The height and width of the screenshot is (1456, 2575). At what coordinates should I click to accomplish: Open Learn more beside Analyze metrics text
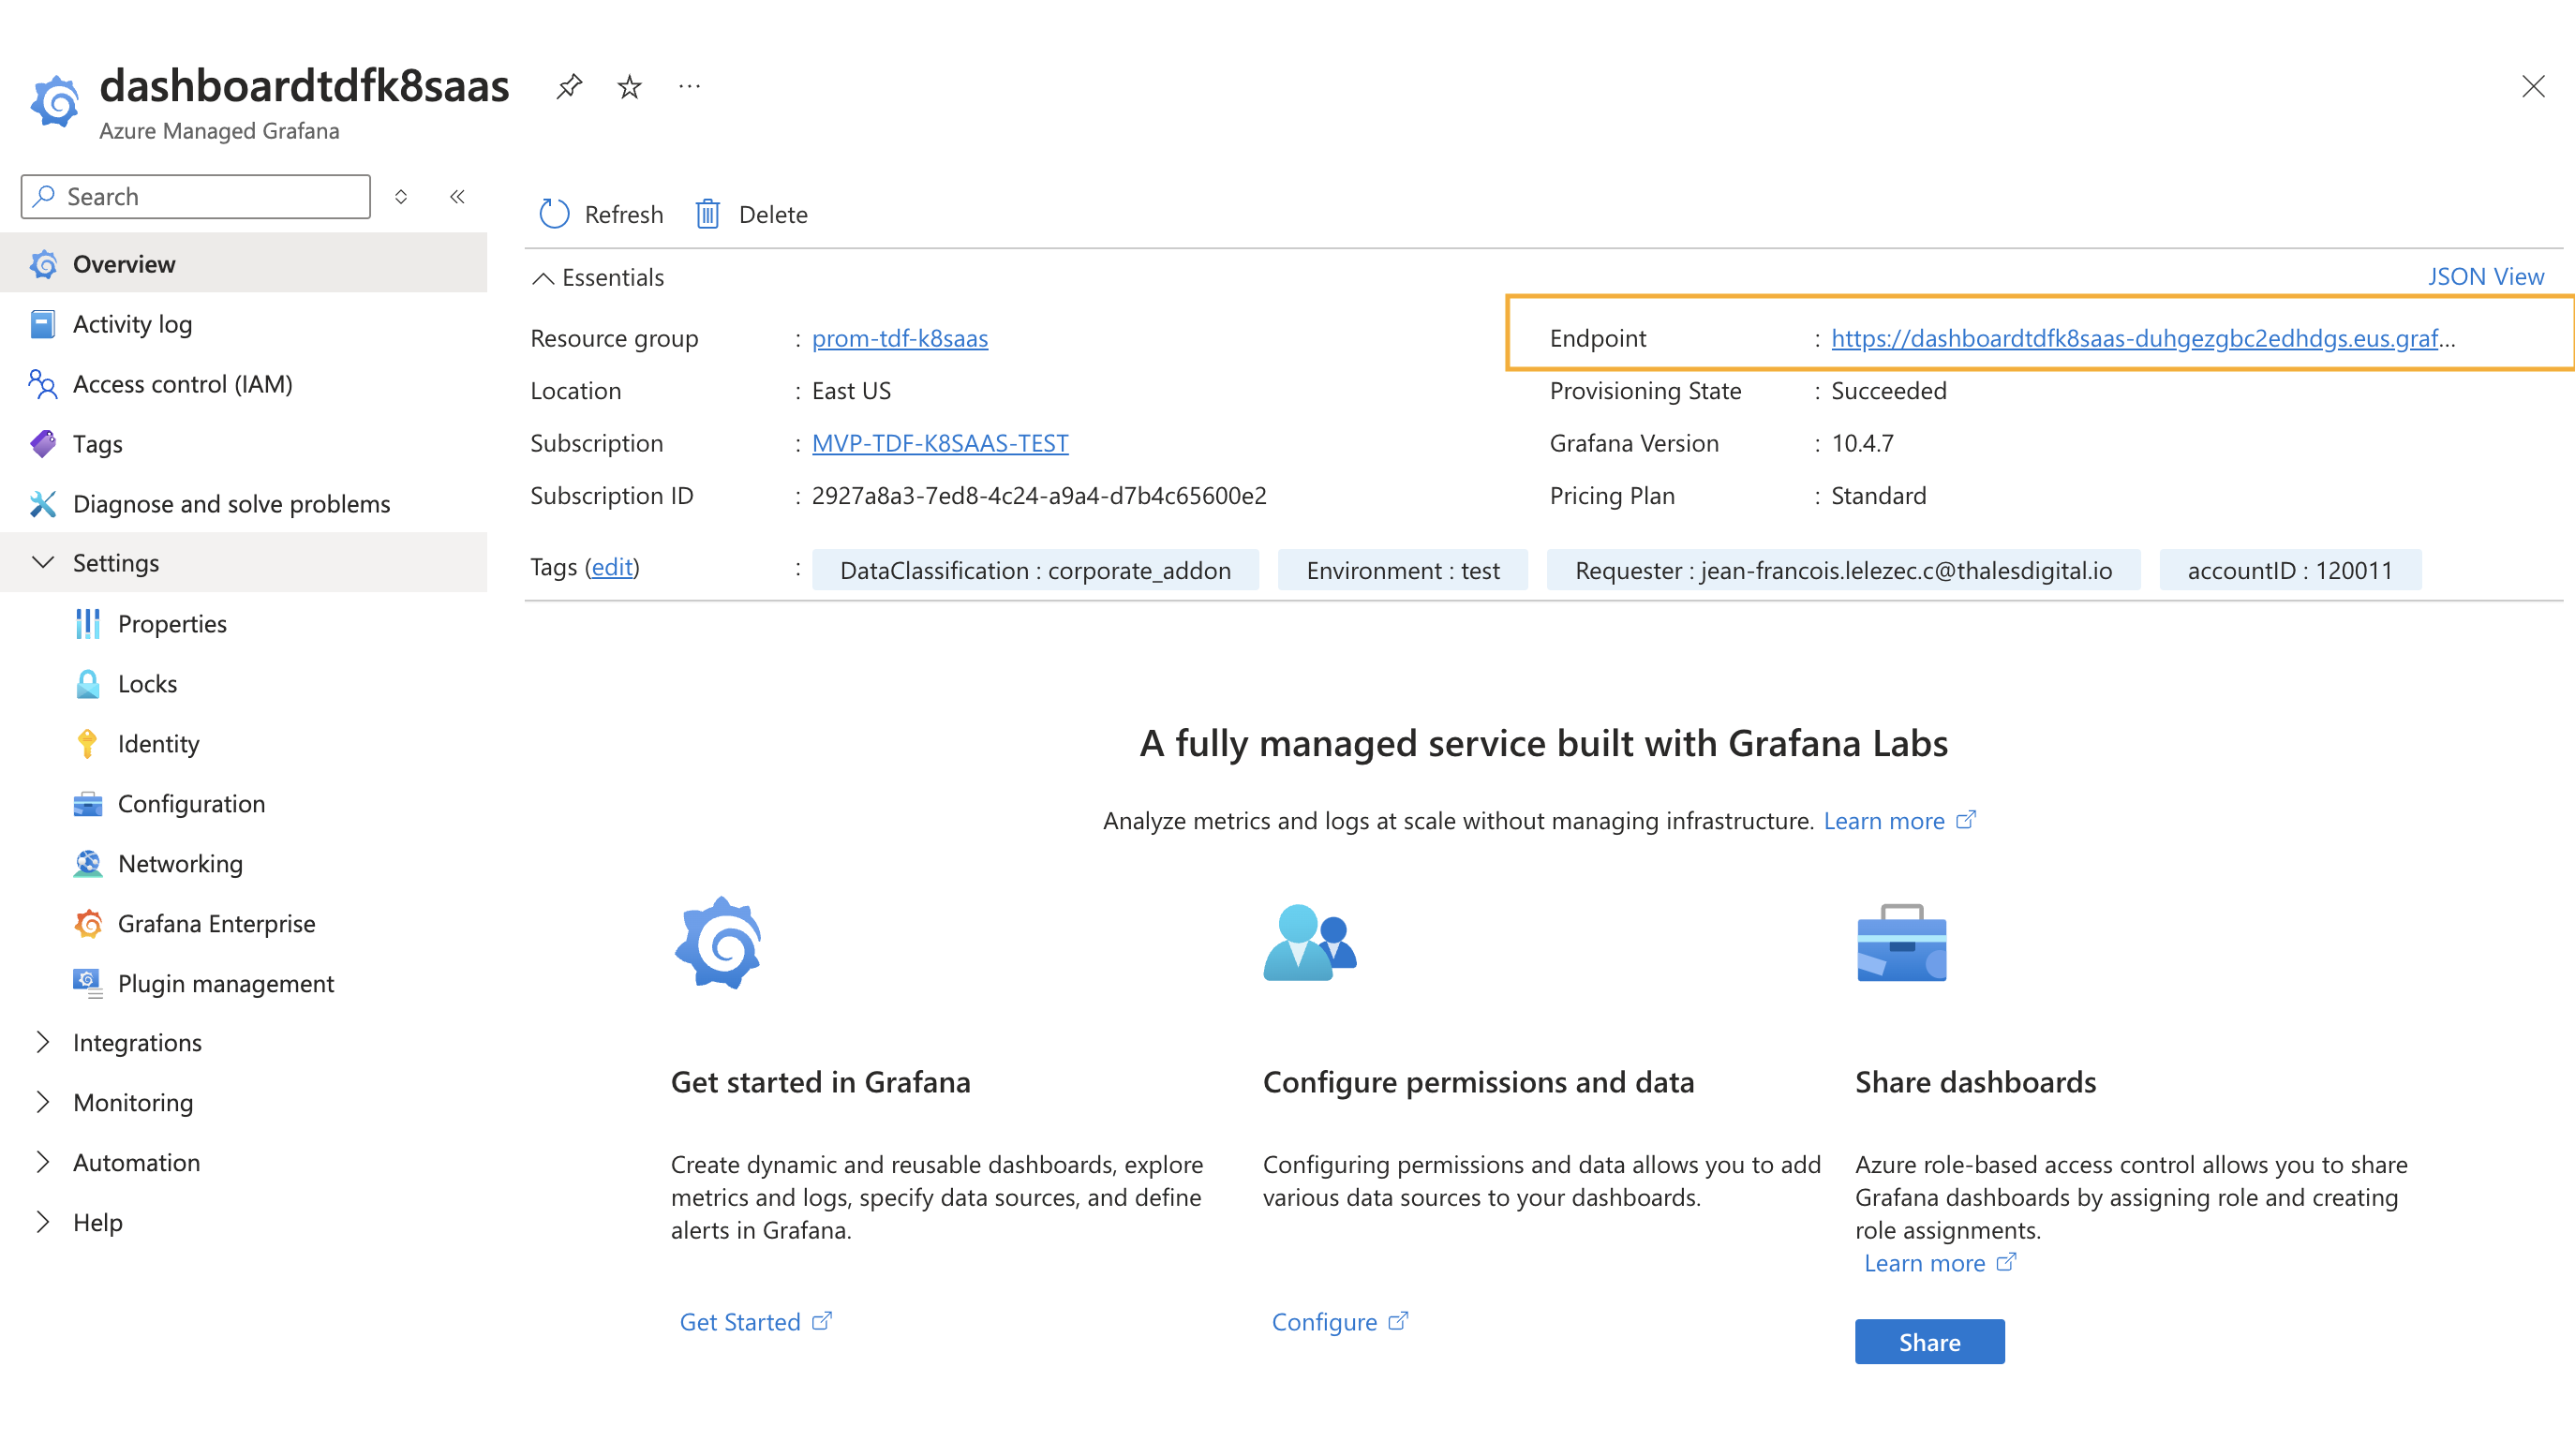coord(1899,821)
